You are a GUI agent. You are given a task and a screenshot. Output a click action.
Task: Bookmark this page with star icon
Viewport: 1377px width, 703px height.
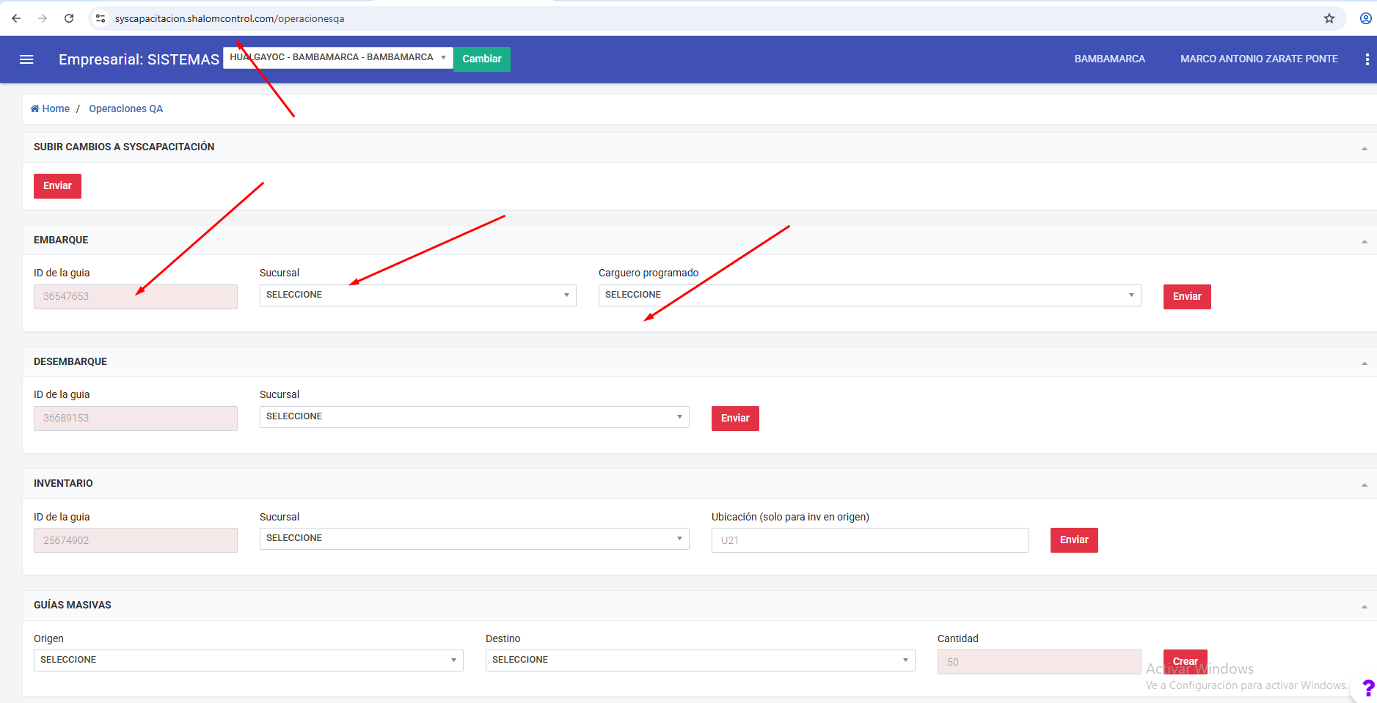[x=1329, y=18]
